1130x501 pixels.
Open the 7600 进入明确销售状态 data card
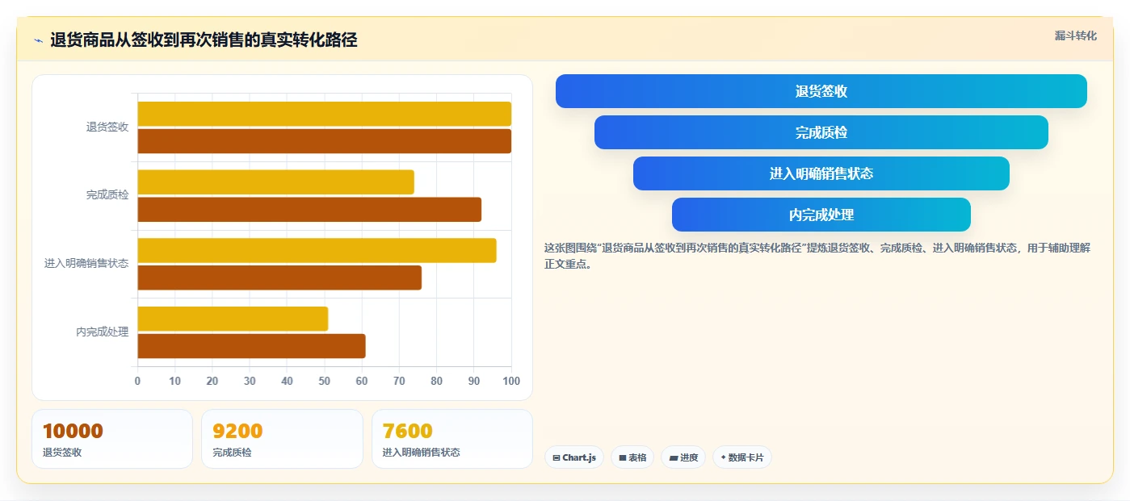coord(452,439)
